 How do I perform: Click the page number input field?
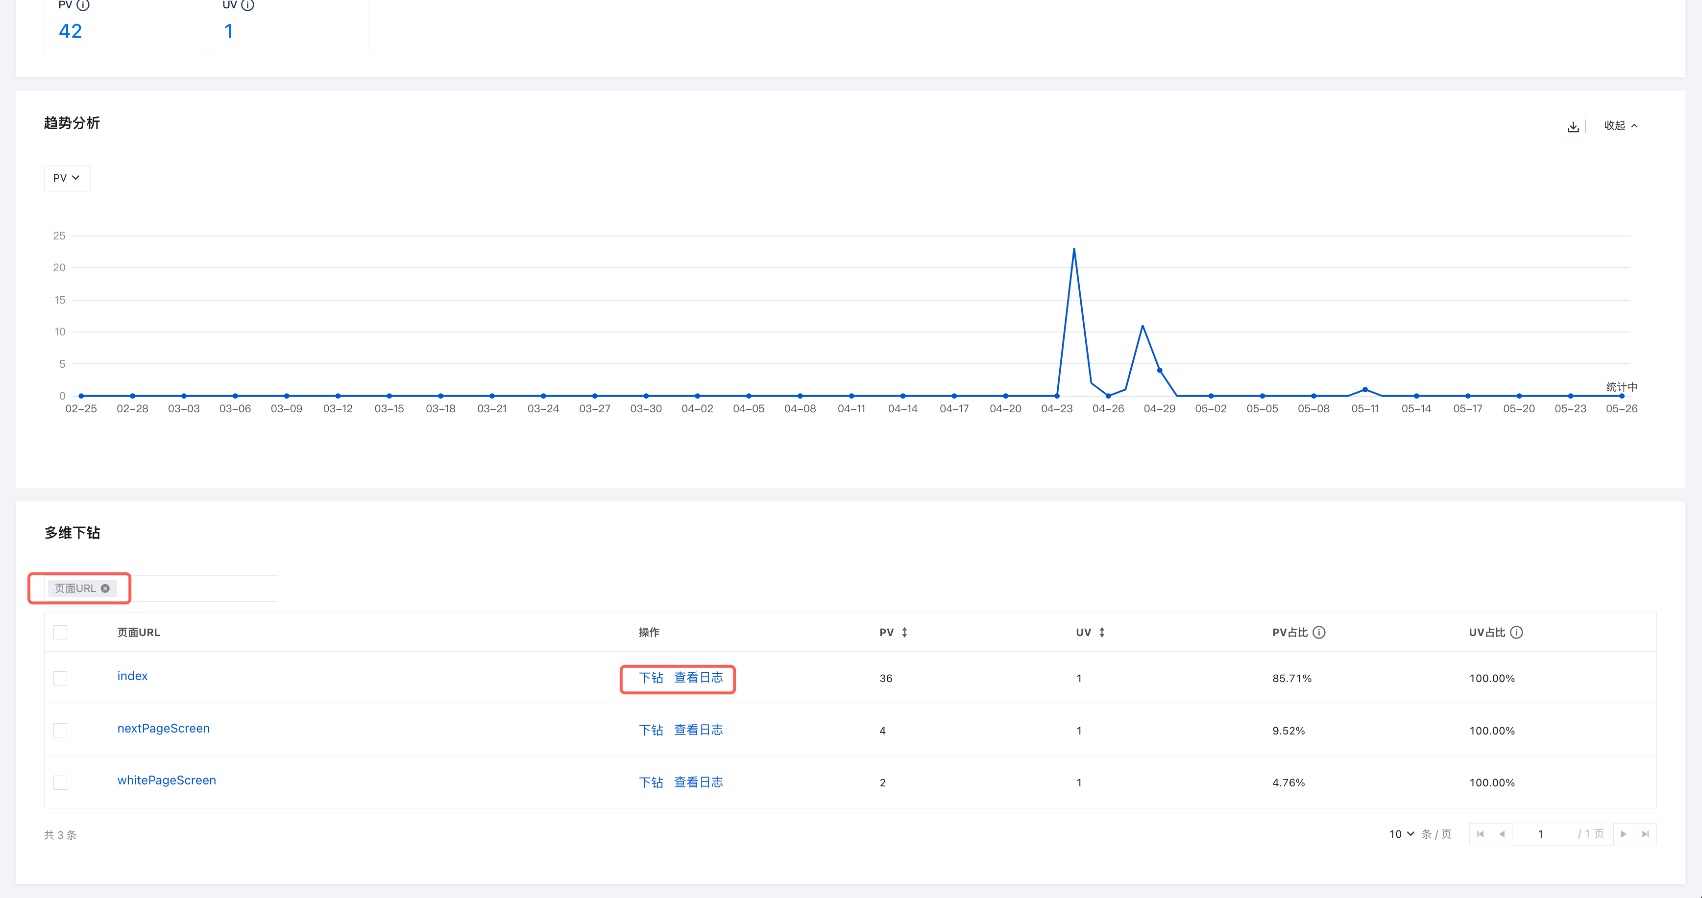coord(1540,834)
